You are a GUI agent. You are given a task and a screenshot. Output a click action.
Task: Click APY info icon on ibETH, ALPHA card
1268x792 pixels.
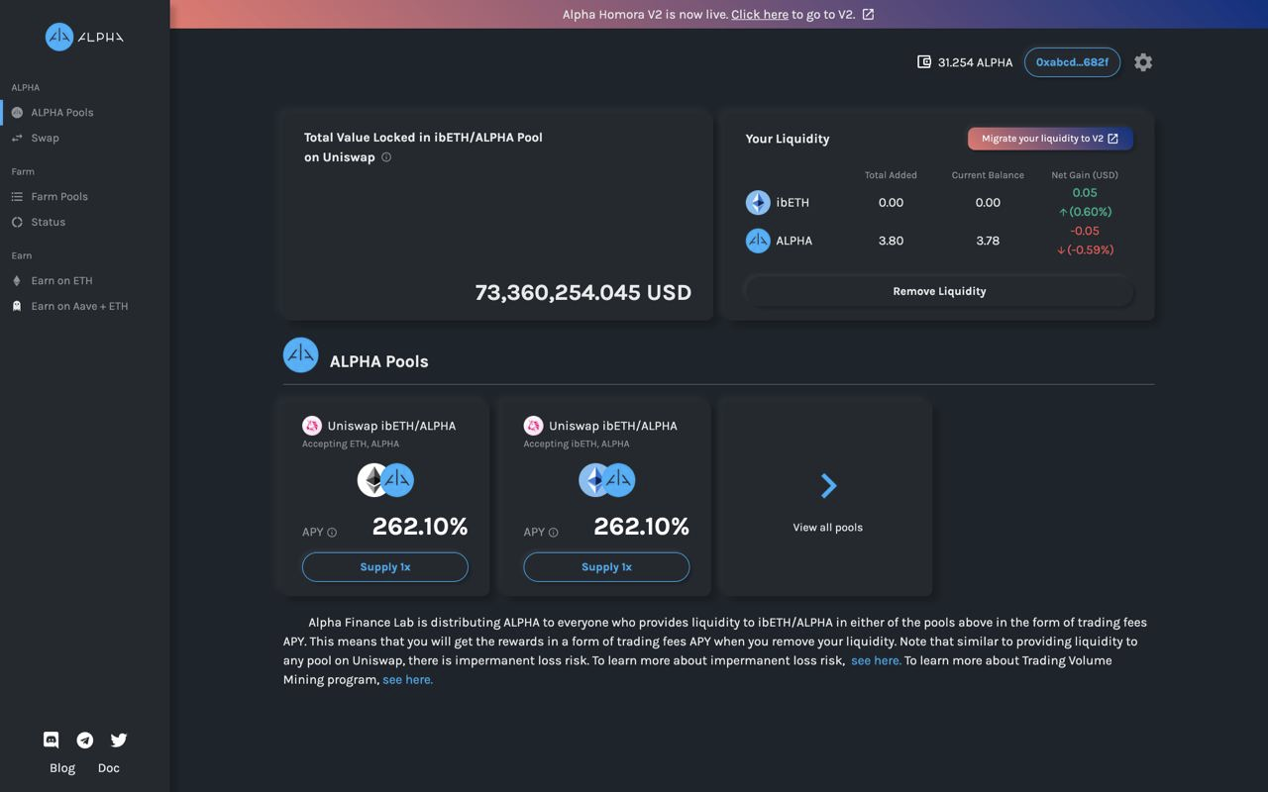pos(554,533)
